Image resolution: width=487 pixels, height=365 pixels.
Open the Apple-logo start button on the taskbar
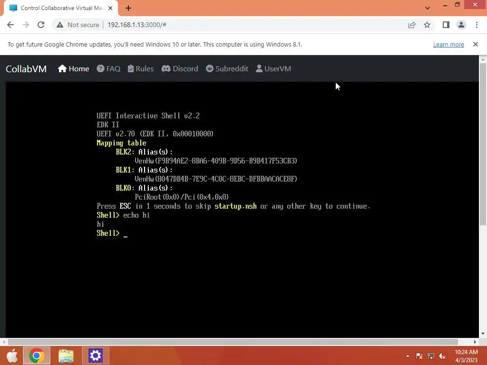(12, 355)
